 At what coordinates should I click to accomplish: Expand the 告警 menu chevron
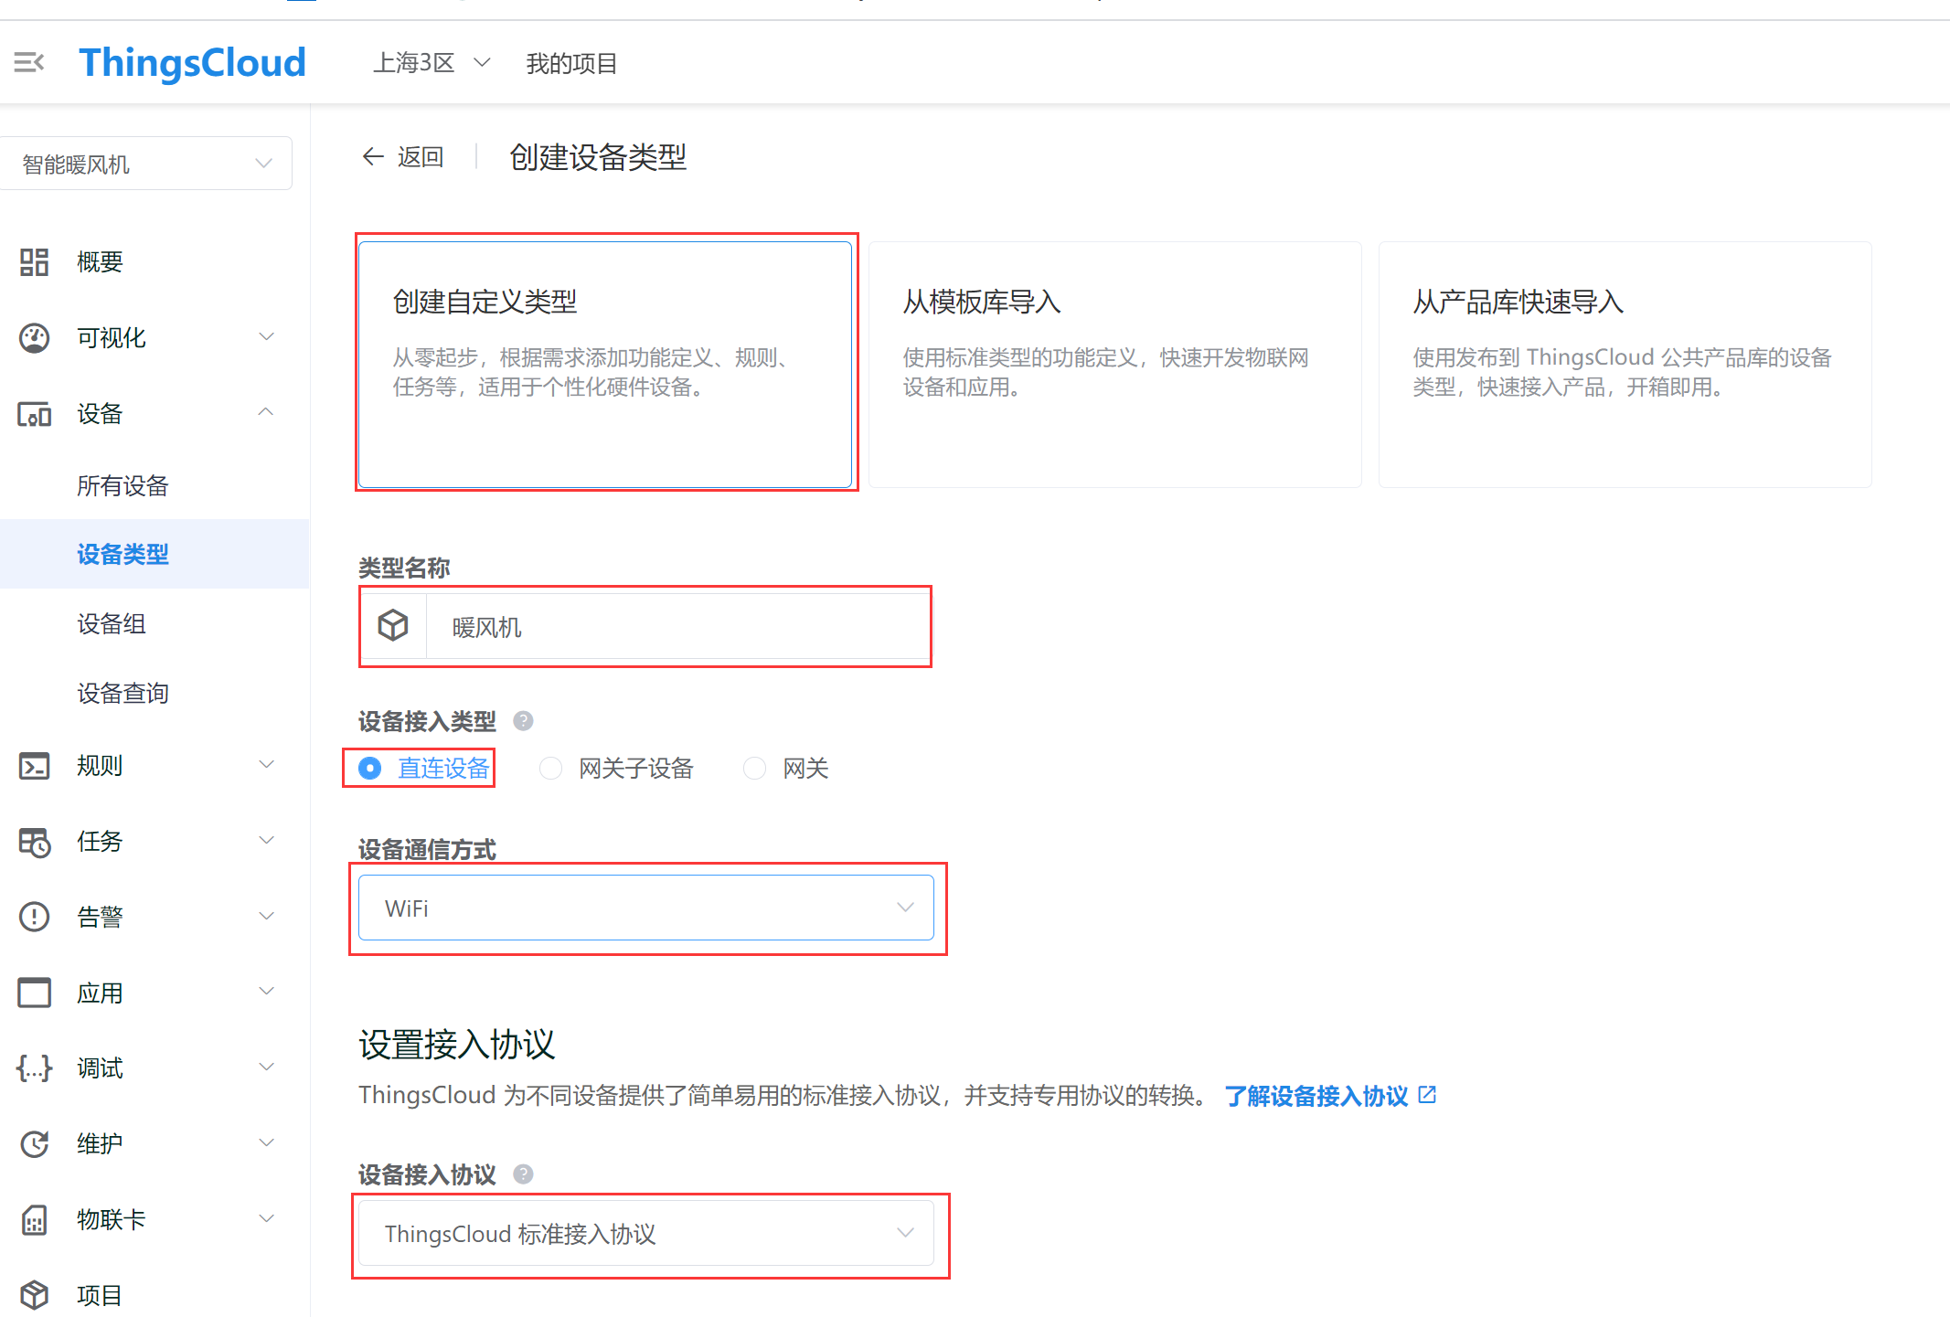pyautogui.click(x=266, y=916)
